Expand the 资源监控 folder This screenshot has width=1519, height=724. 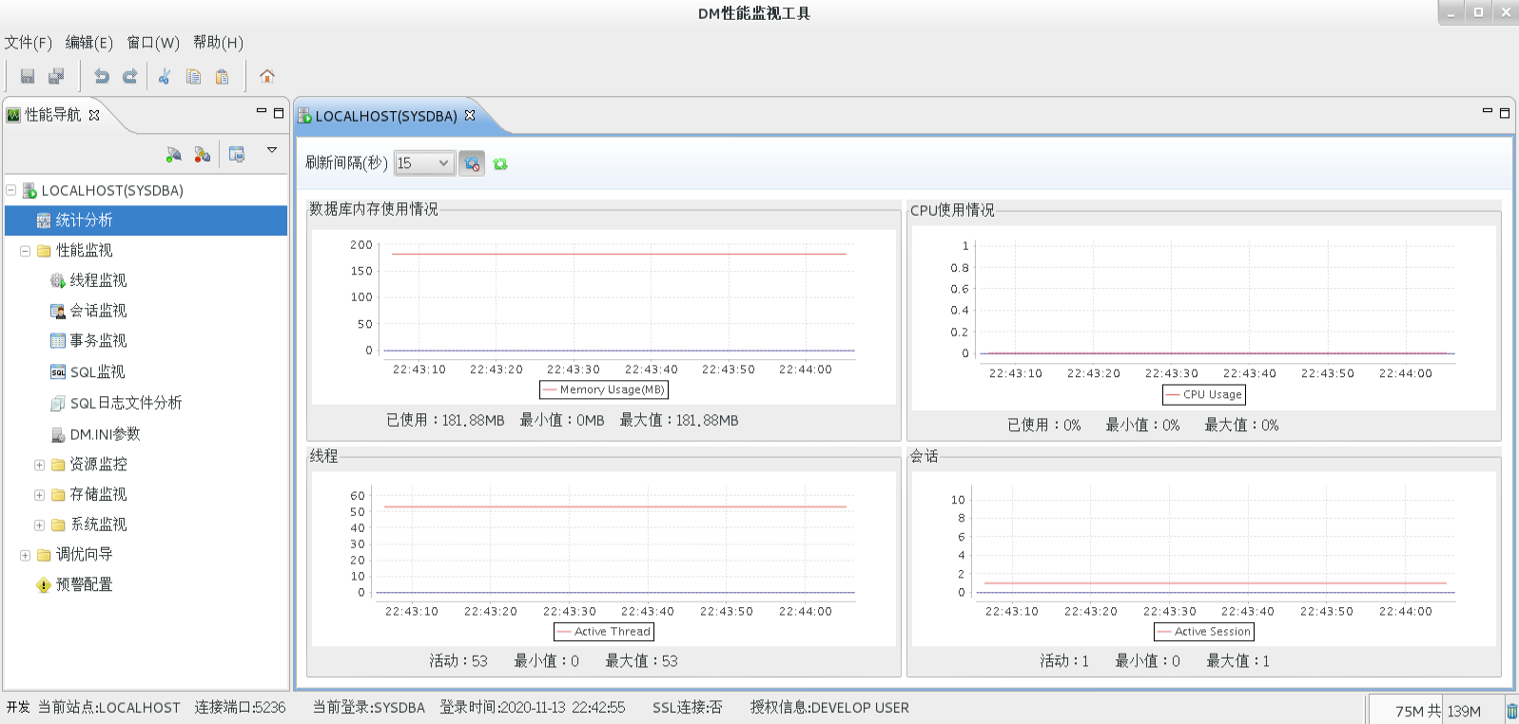[40, 465]
